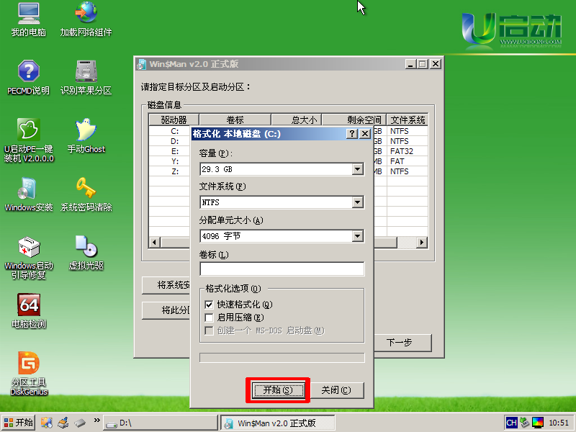Close the 格式化 本地磁盘 (C:) dialog with X
Image resolution: width=576 pixels, height=432 pixels.
point(364,134)
